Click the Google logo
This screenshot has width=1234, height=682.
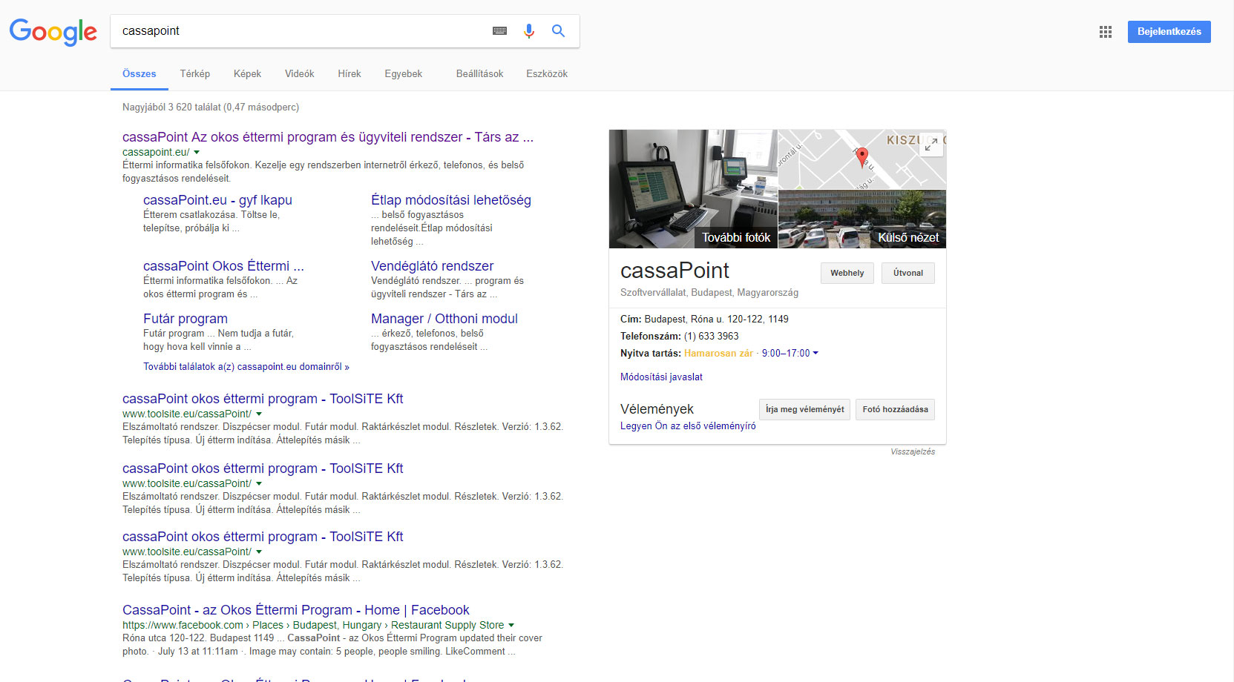pos(53,32)
